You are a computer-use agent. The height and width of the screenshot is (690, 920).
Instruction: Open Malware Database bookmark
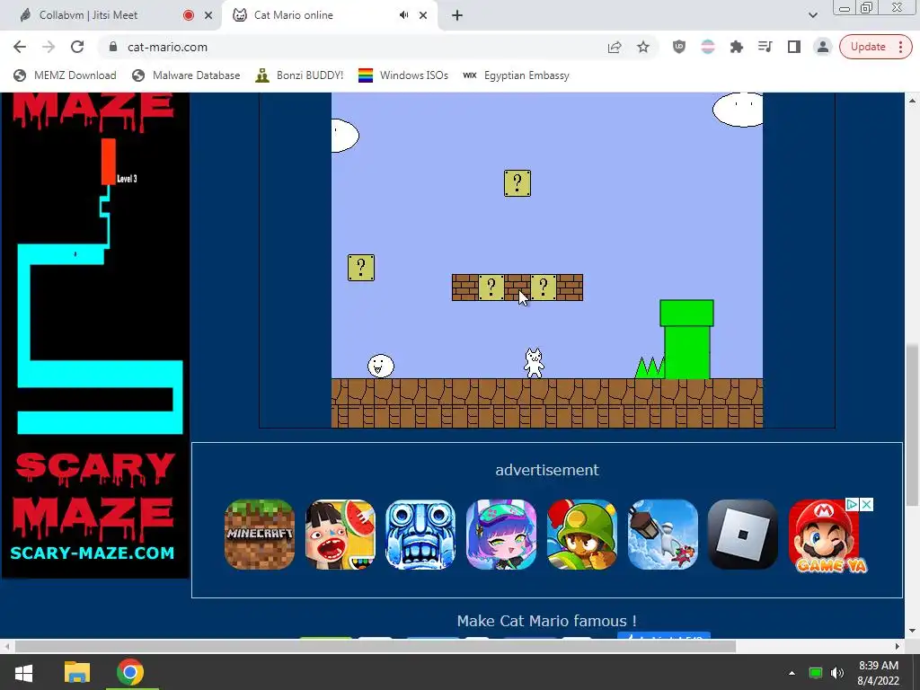coord(186,75)
